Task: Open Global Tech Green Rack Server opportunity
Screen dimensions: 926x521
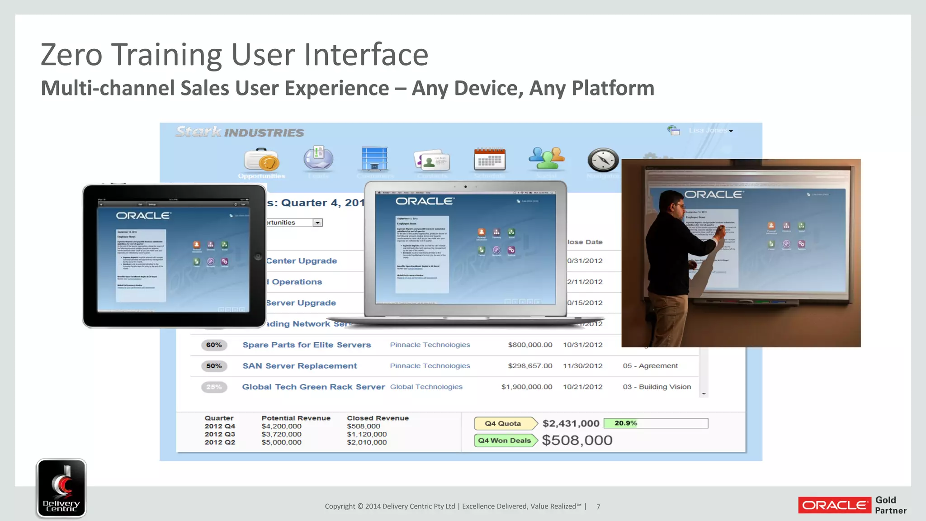Action: point(313,387)
